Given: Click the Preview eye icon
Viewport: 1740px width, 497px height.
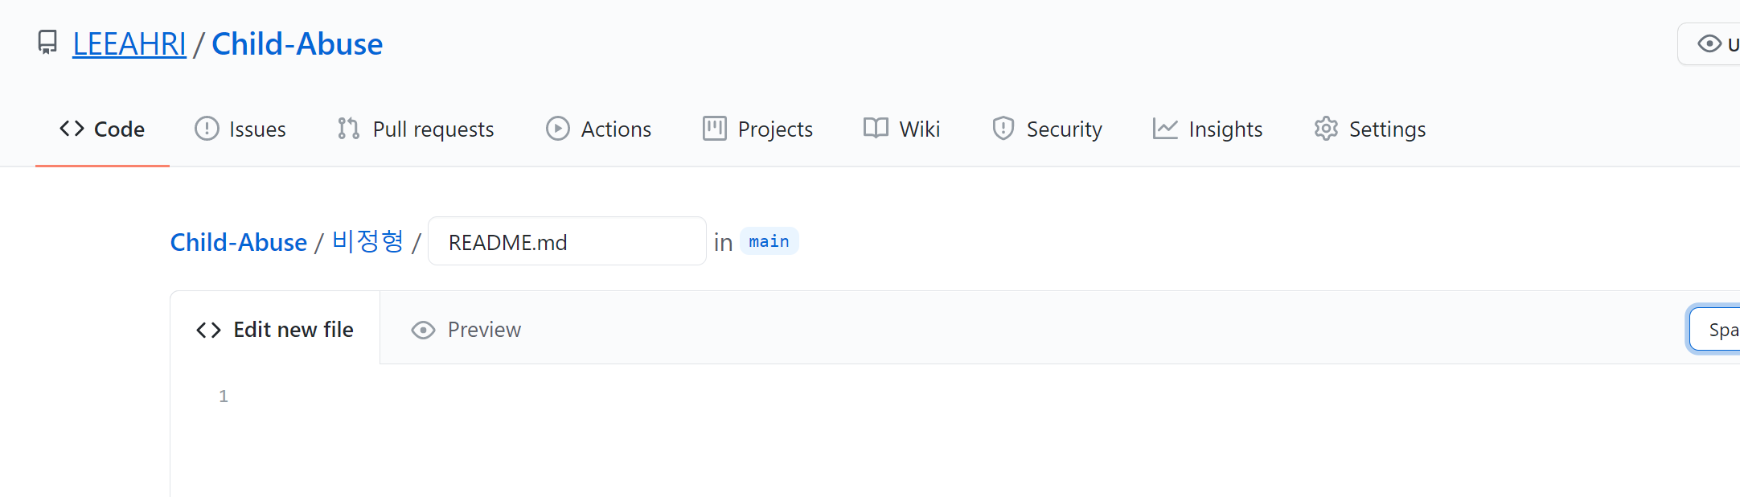Looking at the screenshot, I should point(423,331).
